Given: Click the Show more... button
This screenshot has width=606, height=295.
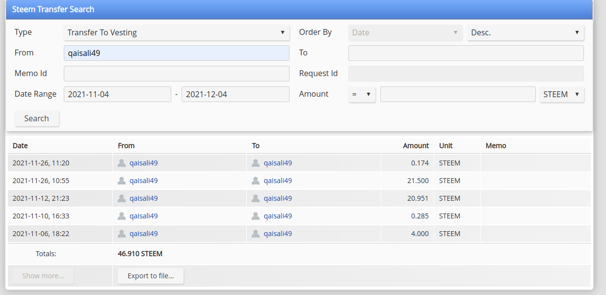Looking at the screenshot, I should 43,276.
